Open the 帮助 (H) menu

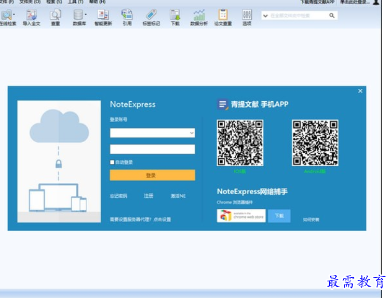(97, 2)
